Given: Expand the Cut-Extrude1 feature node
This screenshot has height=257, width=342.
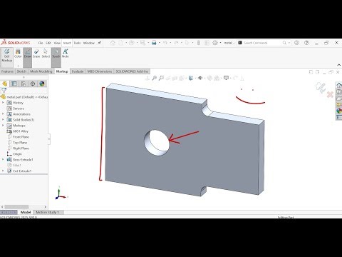Looking at the screenshot, I should coord(3,171).
